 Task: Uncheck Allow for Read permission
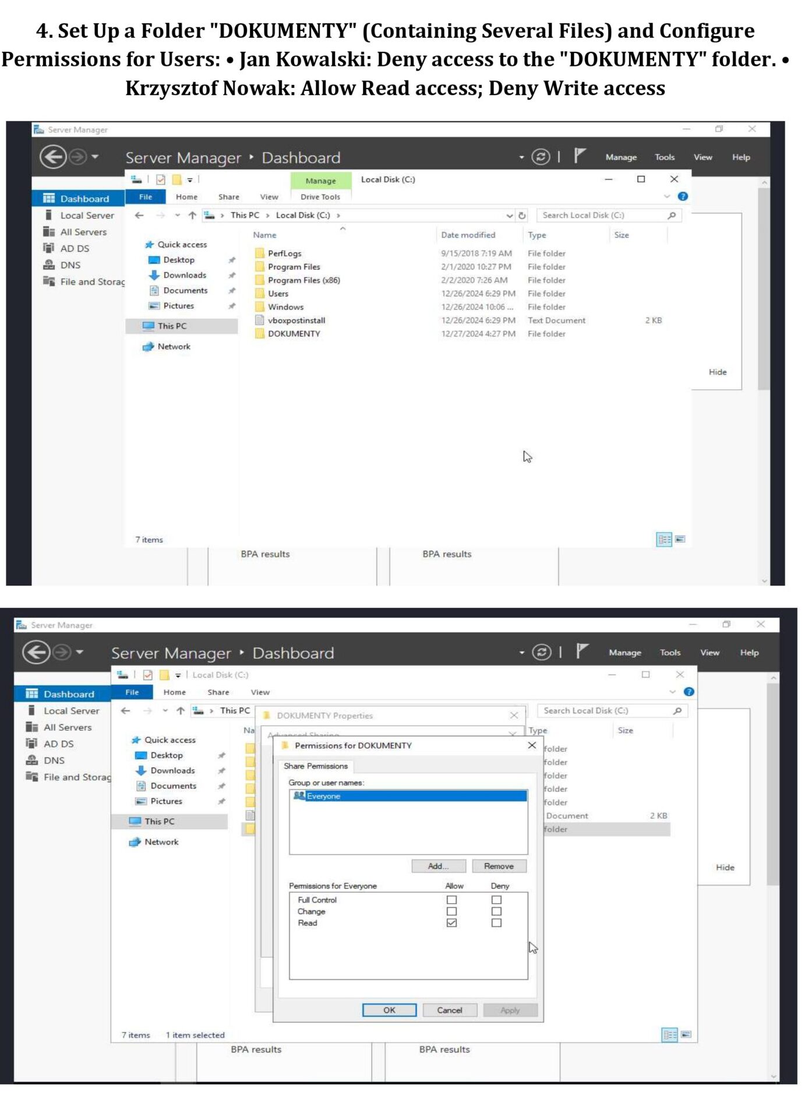pos(451,923)
